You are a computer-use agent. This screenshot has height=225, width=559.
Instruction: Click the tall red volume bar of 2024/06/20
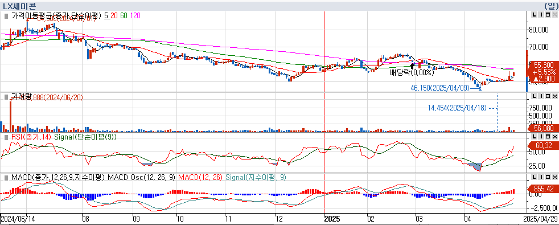coord(10,117)
